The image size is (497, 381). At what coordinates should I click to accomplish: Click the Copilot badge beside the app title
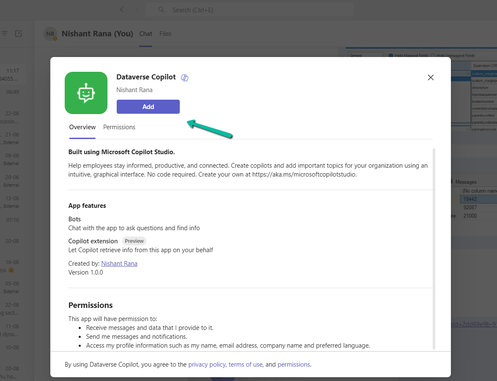[x=184, y=77]
